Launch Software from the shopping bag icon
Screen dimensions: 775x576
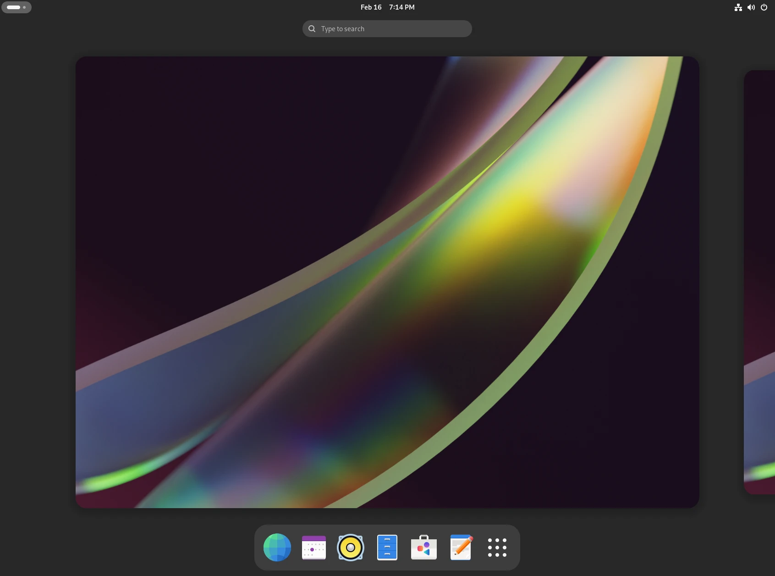point(424,548)
